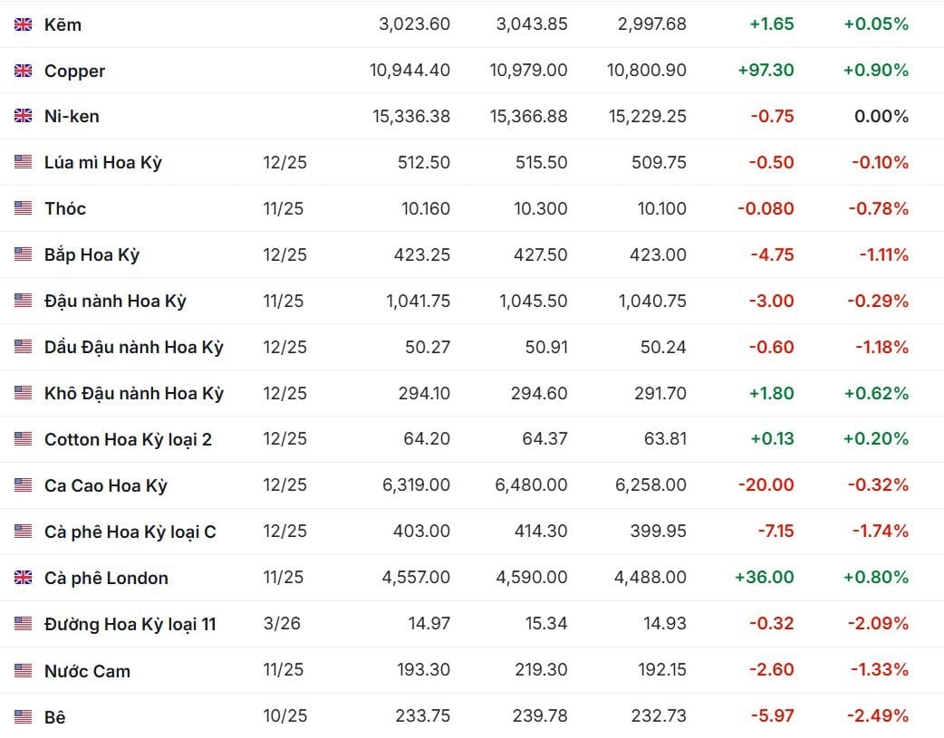
Task: Click the UK flag icon beside Kẽm
Action: [23, 24]
